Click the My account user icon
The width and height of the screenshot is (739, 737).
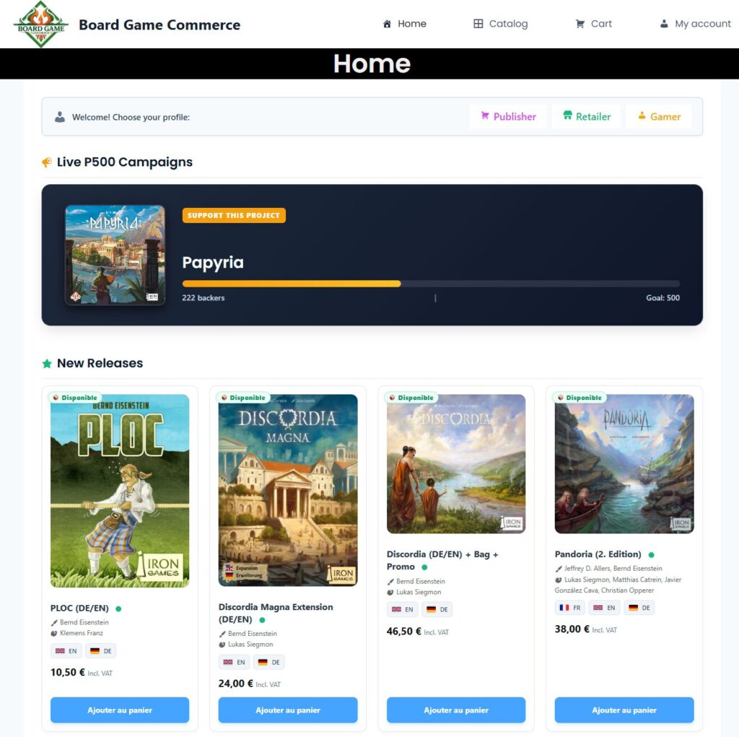664,24
